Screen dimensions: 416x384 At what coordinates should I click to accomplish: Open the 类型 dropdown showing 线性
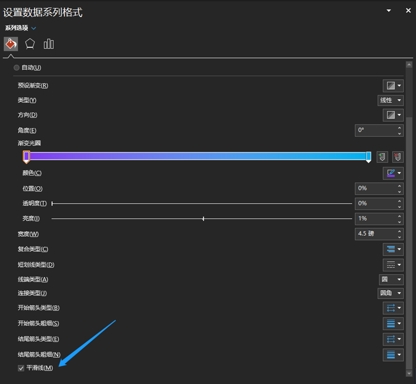(x=390, y=100)
